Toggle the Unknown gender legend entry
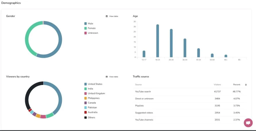 91,33
